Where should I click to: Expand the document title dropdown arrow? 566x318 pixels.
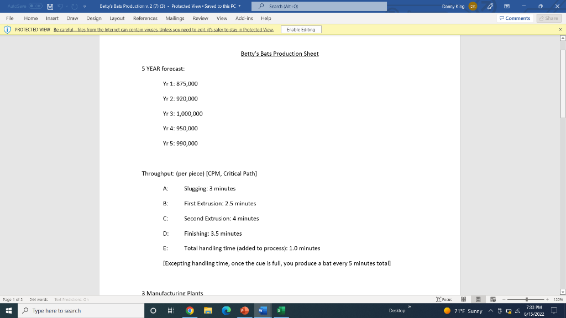pyautogui.click(x=239, y=6)
